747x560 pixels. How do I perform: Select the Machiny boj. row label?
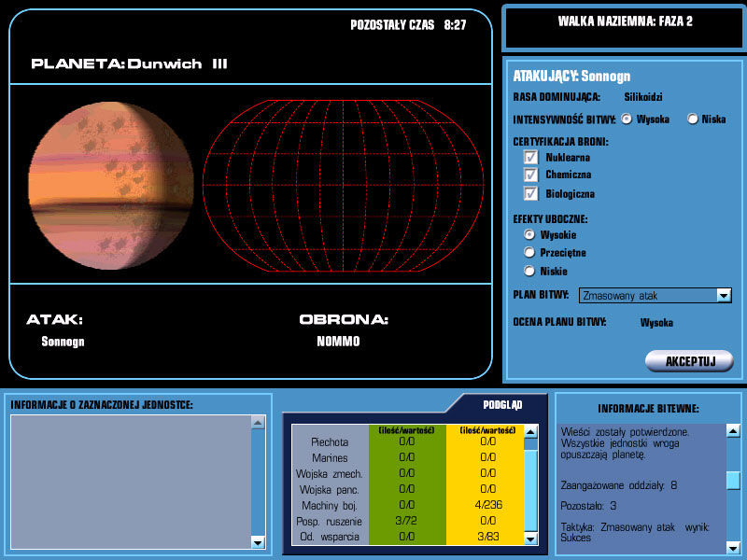[x=330, y=506]
